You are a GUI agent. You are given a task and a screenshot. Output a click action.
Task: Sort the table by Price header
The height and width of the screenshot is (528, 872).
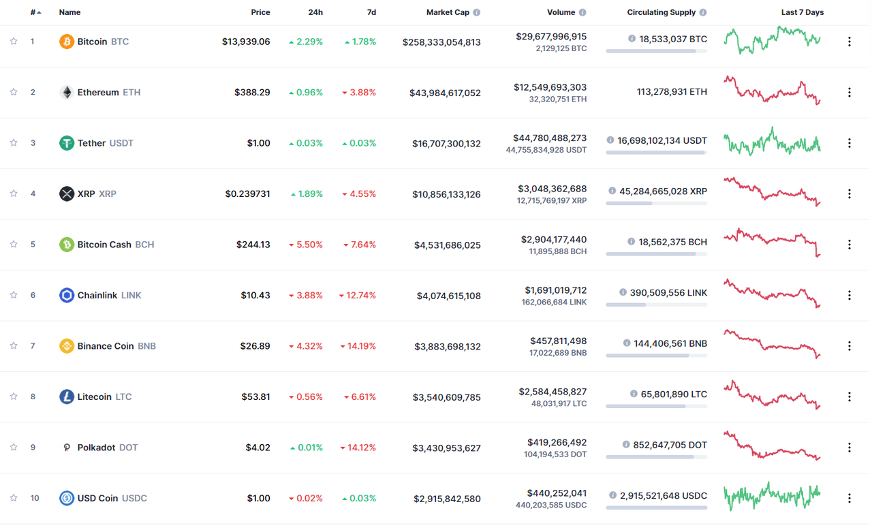(260, 12)
